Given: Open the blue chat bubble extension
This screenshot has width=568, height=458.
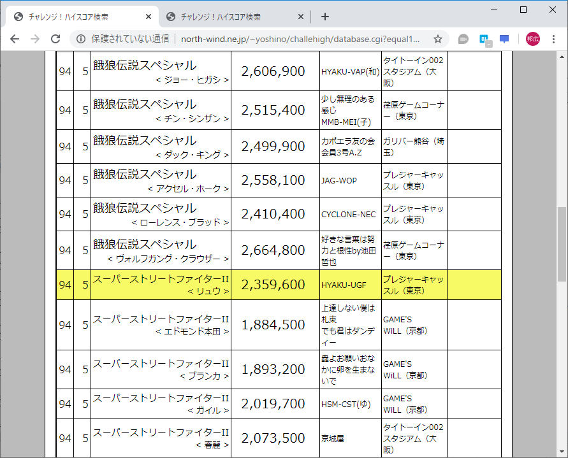Looking at the screenshot, I should pos(504,39).
